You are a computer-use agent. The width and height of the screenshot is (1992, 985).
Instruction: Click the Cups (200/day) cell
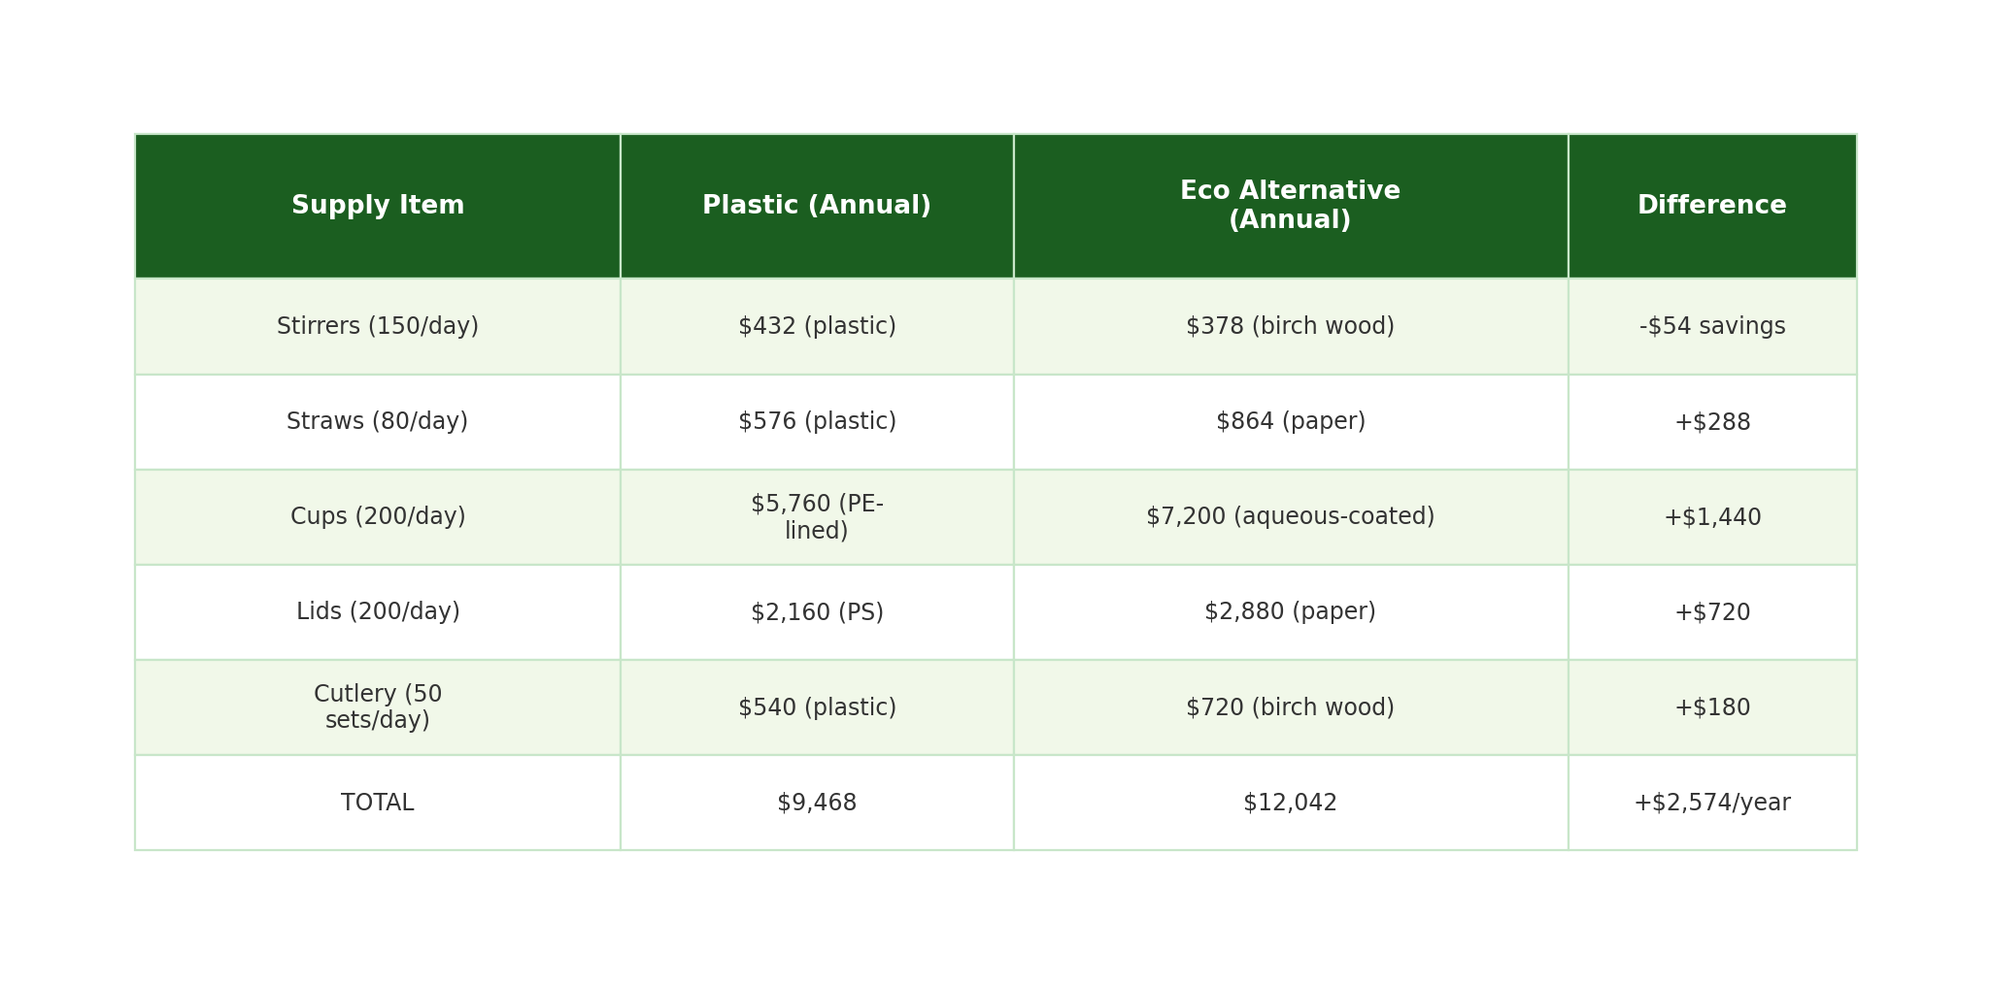click(x=378, y=516)
